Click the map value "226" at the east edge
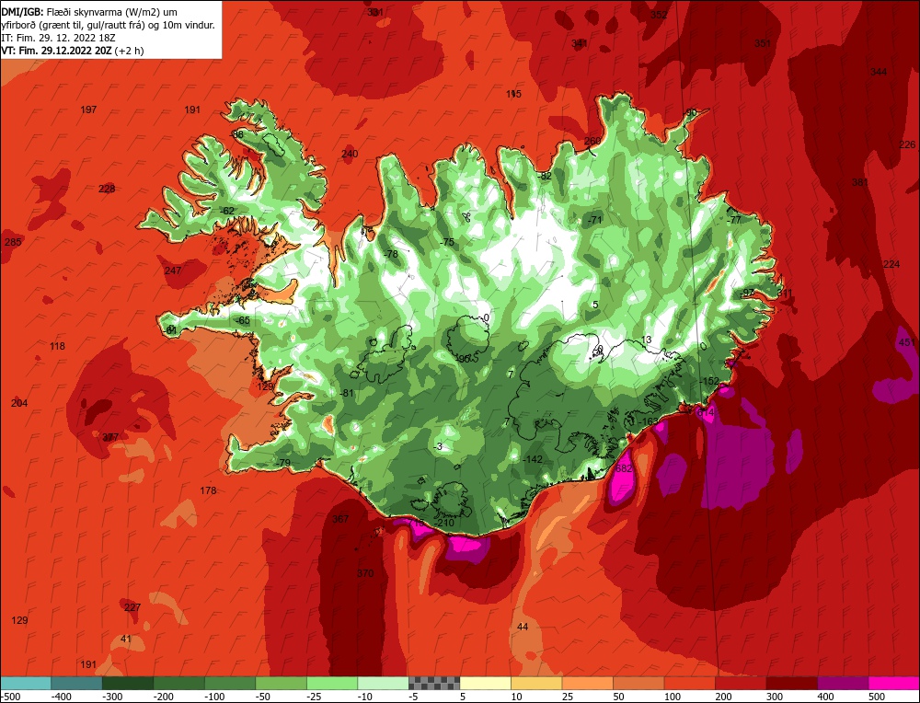The image size is (920, 703). pyautogui.click(x=907, y=144)
